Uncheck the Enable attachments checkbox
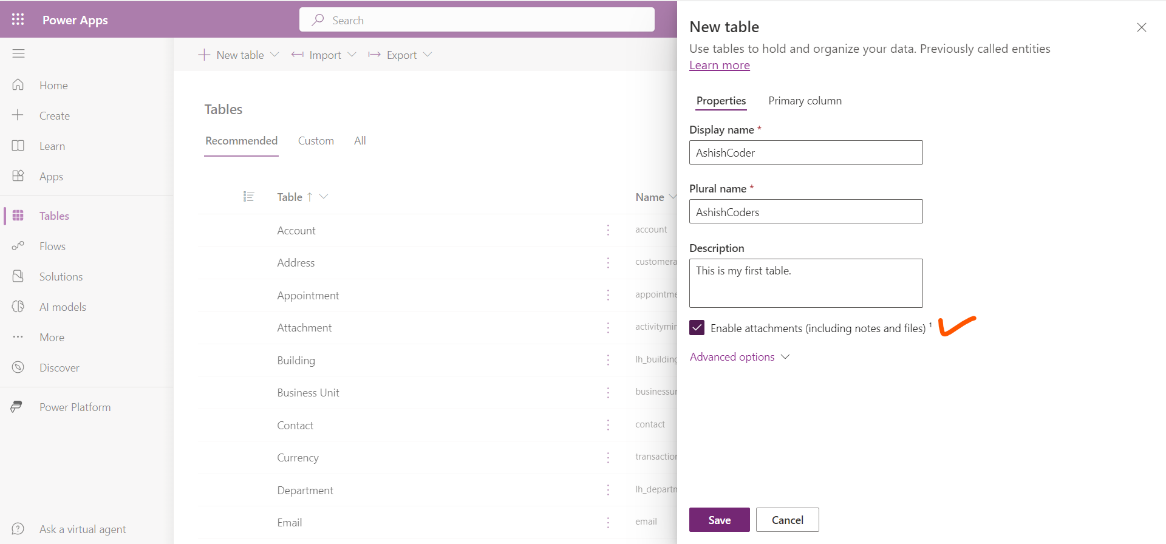 [697, 328]
